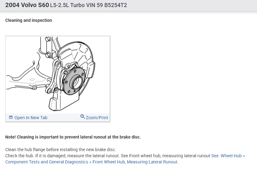Click the bold Note about lateral runout
This screenshot has height=172, width=257.
pos(73,137)
